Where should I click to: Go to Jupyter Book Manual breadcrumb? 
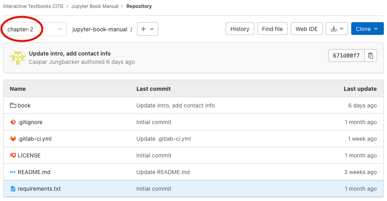click(95, 6)
